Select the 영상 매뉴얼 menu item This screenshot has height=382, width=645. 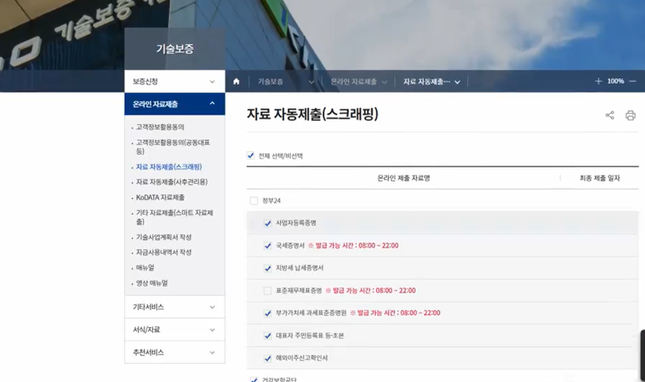(x=152, y=283)
